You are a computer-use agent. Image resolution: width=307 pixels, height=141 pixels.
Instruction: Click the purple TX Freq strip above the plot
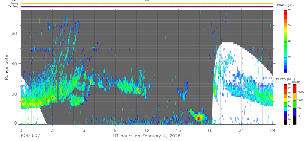coord(147,6)
